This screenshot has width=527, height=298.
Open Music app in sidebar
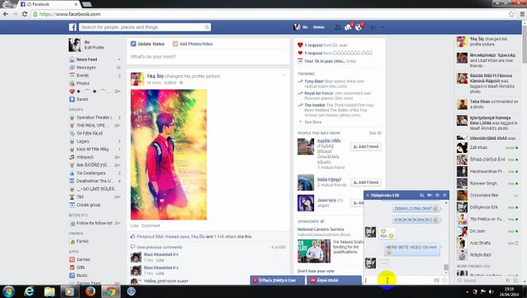coord(82,276)
